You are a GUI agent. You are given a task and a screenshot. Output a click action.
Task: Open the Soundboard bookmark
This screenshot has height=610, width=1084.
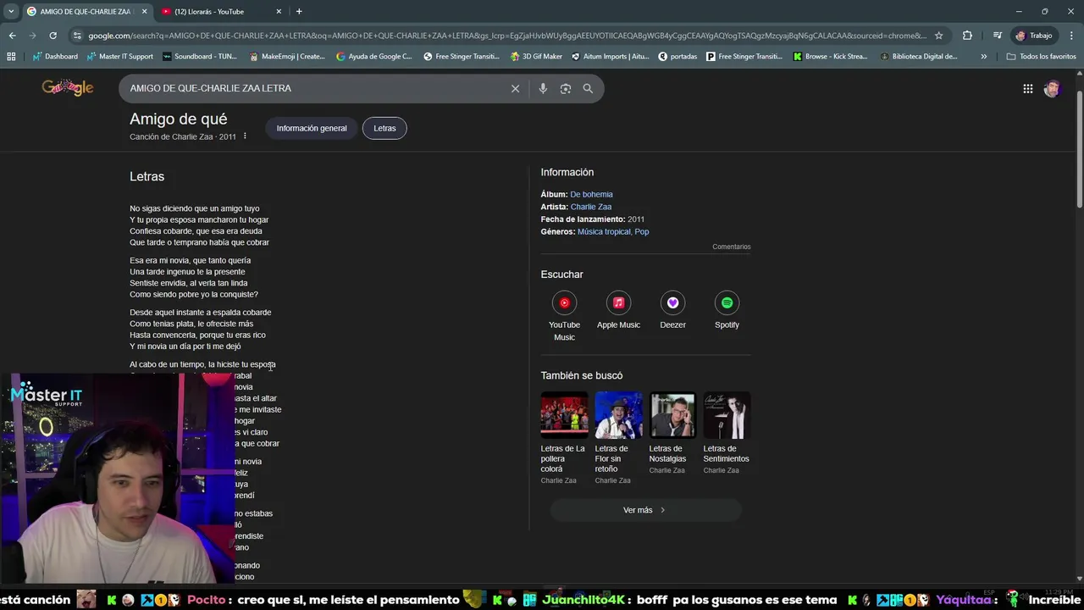[200, 57]
